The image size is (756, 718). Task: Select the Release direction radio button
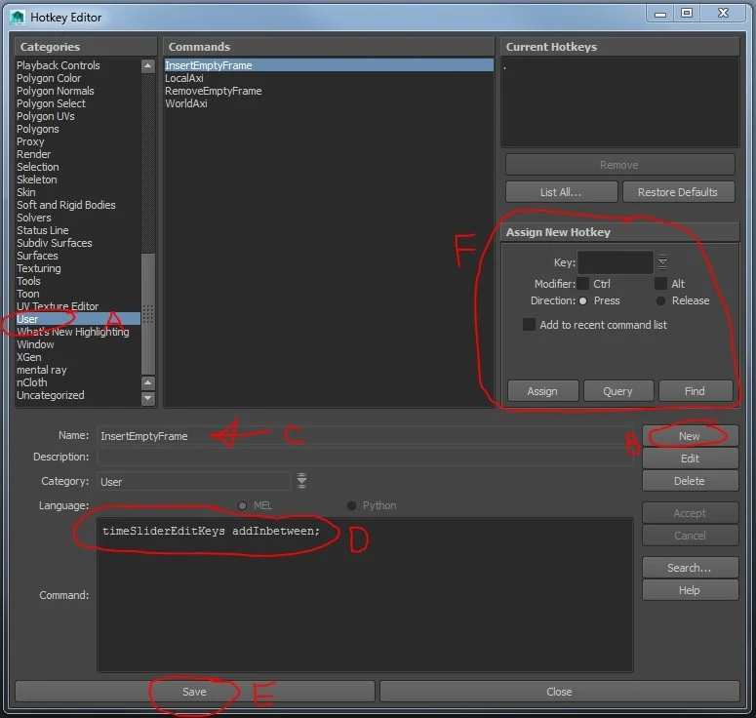[x=660, y=300]
